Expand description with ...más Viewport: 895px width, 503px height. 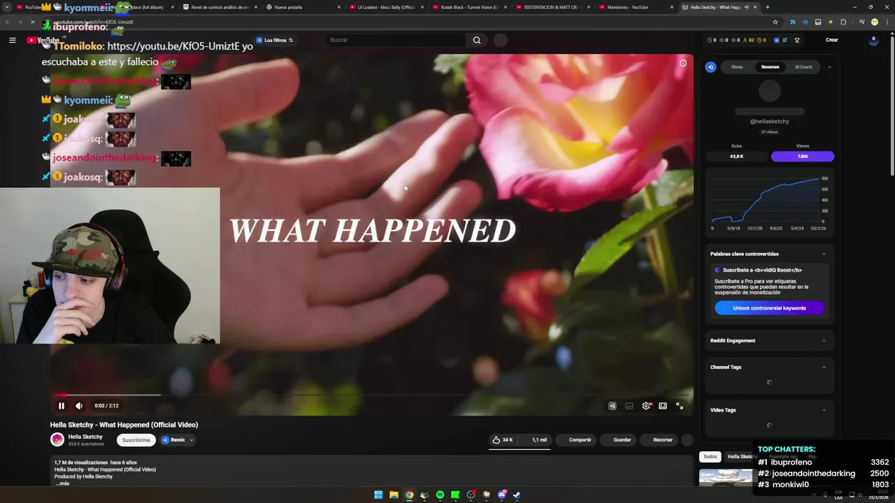click(x=63, y=483)
